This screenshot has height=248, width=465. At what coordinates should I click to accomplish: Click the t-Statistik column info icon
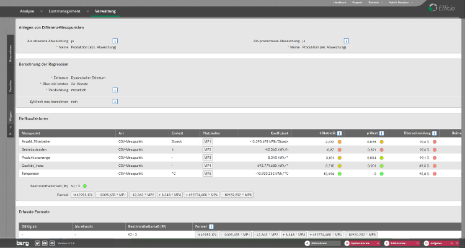tap(339, 133)
